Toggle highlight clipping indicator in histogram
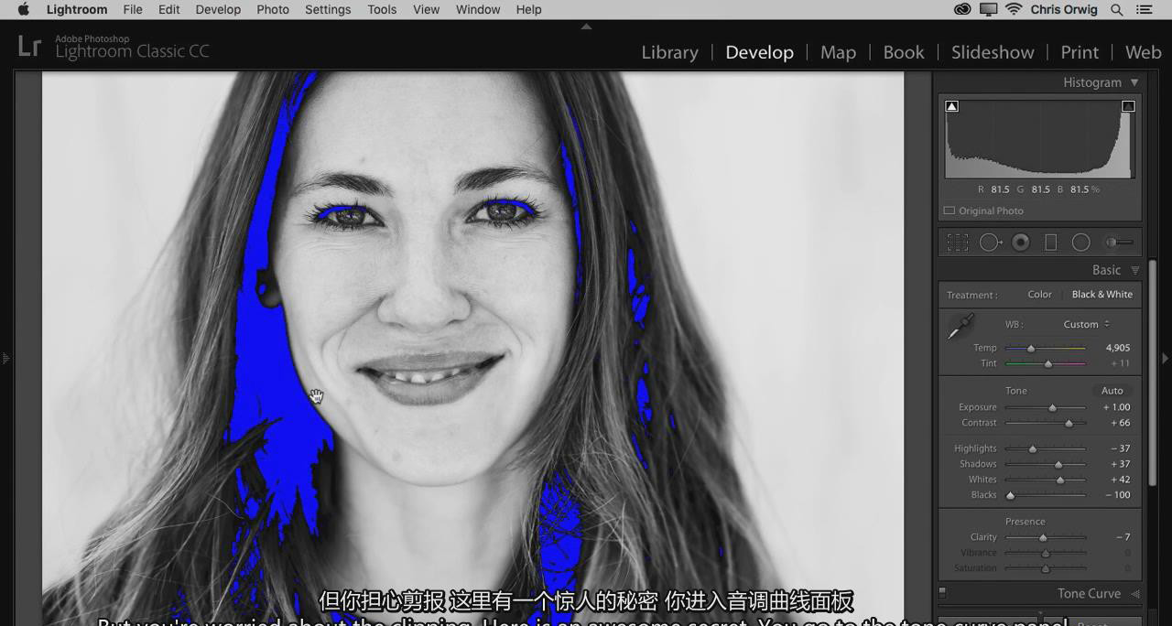The height and width of the screenshot is (626, 1172). click(x=1128, y=106)
